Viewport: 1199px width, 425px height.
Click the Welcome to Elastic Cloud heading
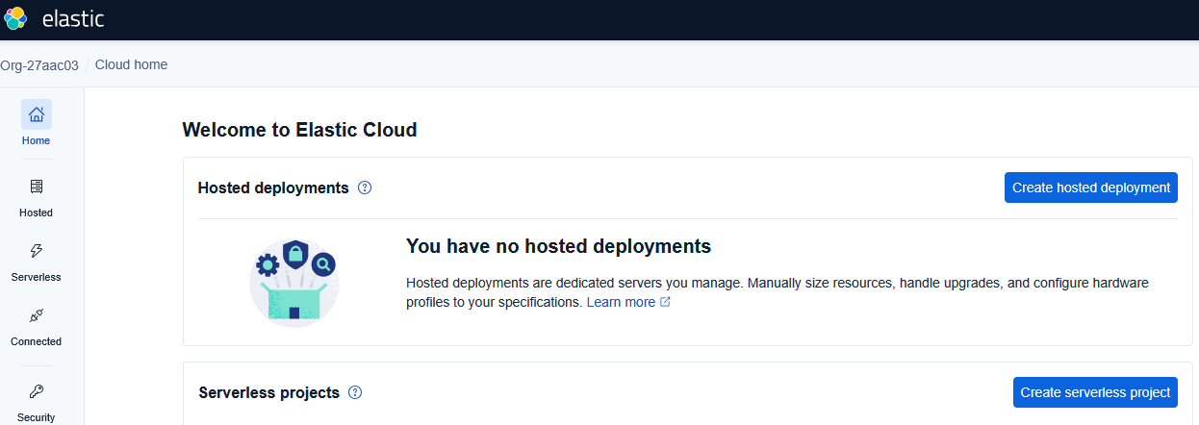click(299, 130)
